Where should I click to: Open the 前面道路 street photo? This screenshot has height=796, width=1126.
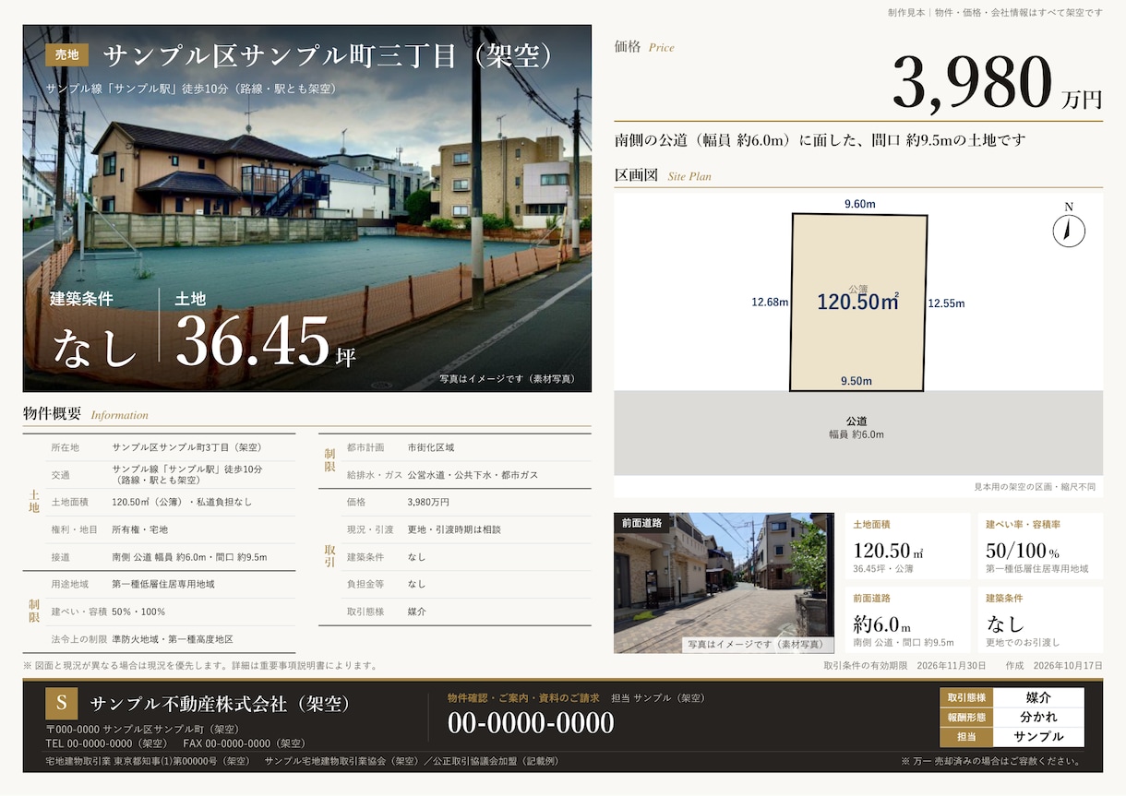tap(724, 583)
